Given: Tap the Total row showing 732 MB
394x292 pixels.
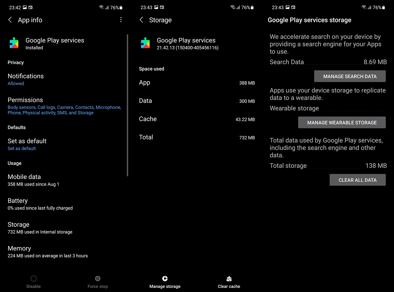Looking at the screenshot, I should point(197,137).
